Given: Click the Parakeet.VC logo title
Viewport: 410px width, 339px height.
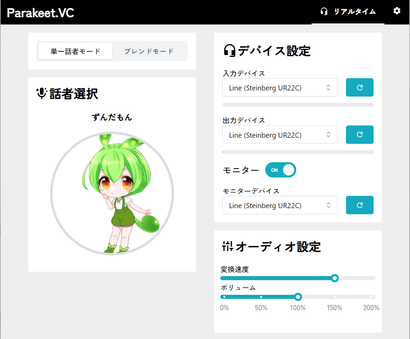Looking at the screenshot, I should pyautogui.click(x=41, y=13).
